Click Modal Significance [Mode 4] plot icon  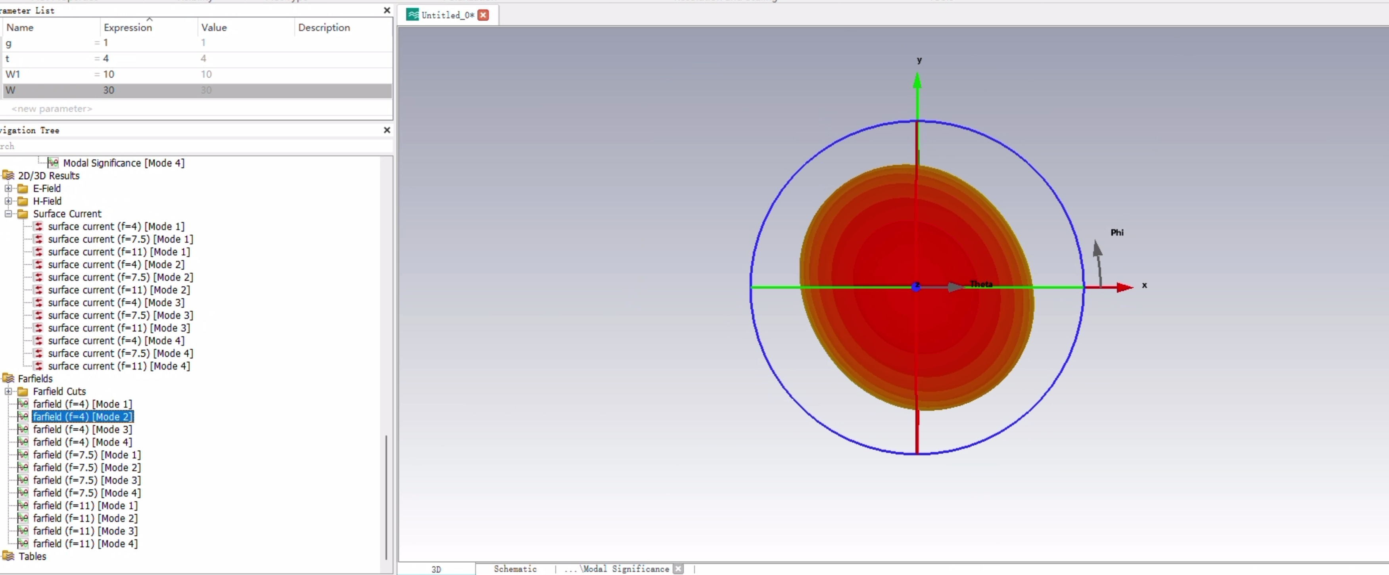click(x=52, y=163)
